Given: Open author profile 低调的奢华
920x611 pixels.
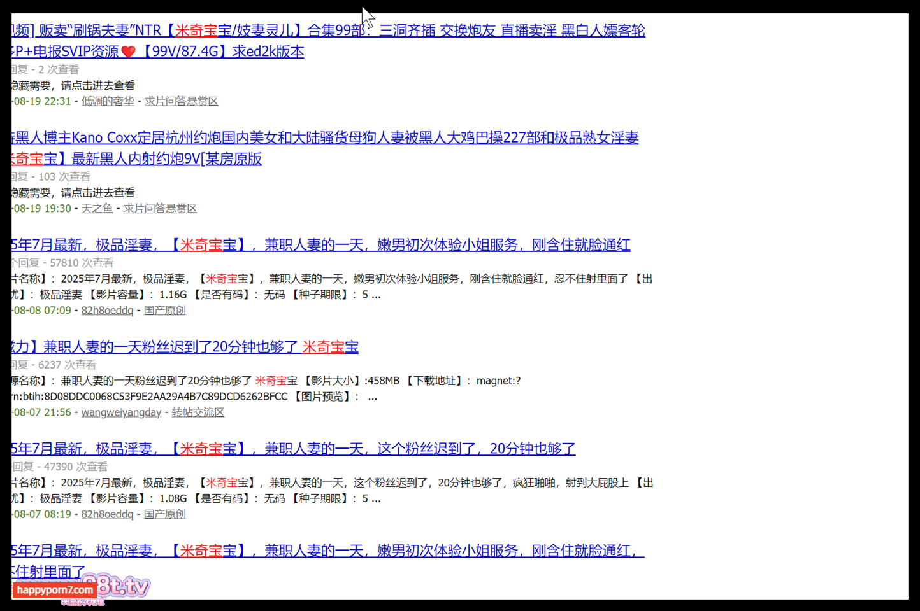Looking at the screenshot, I should pos(108,101).
